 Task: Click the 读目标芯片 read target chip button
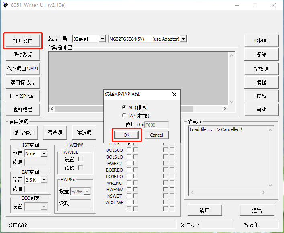coord(22,82)
